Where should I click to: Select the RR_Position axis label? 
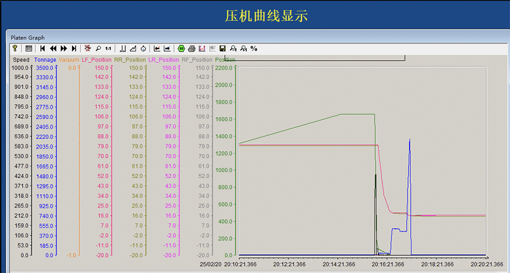click(130, 60)
